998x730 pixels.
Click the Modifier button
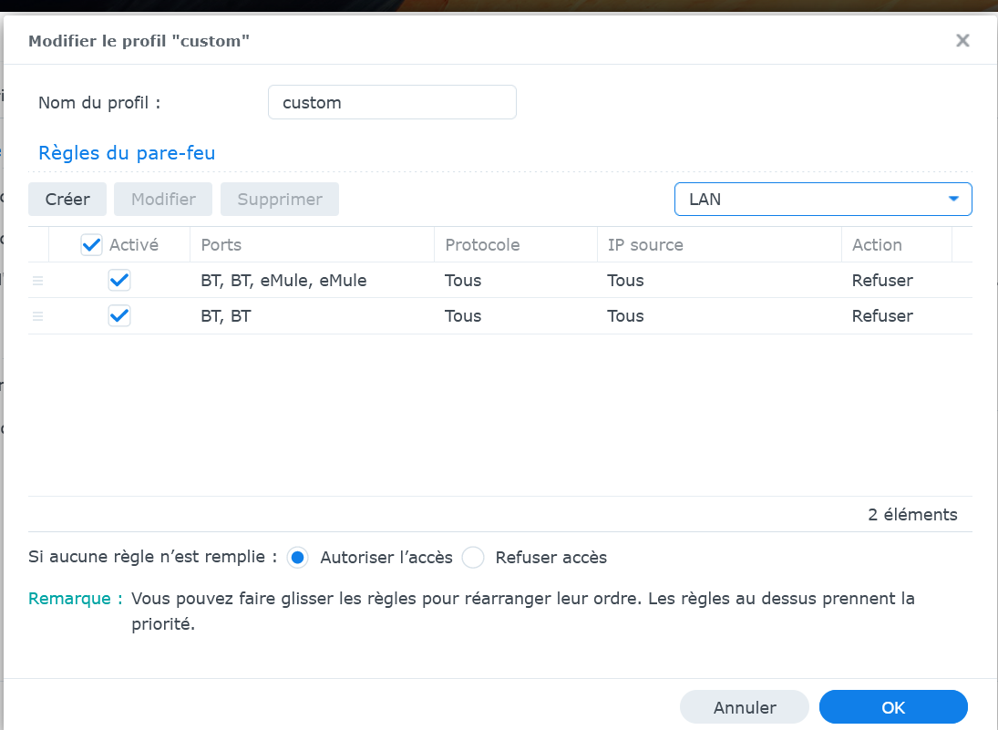pyautogui.click(x=163, y=199)
